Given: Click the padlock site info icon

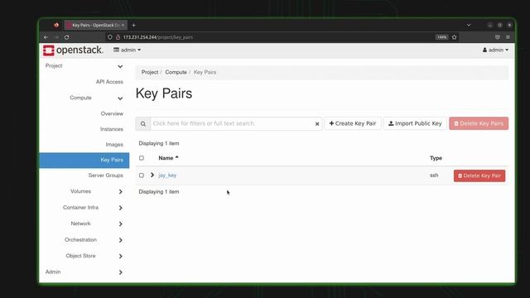Looking at the screenshot, I should (x=118, y=37).
